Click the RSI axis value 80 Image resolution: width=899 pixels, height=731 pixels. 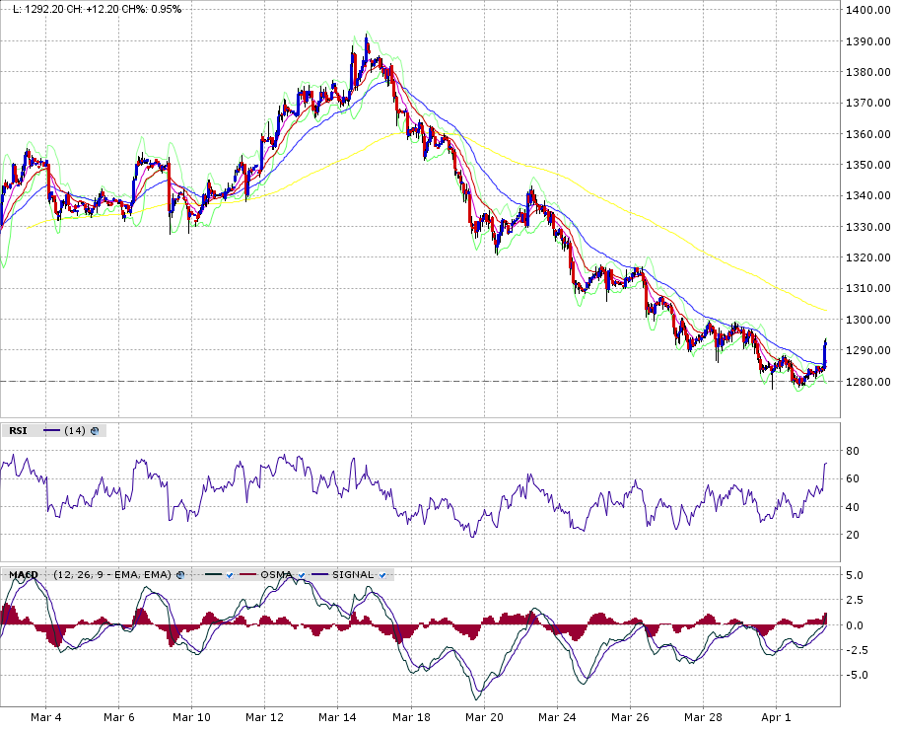click(x=853, y=452)
